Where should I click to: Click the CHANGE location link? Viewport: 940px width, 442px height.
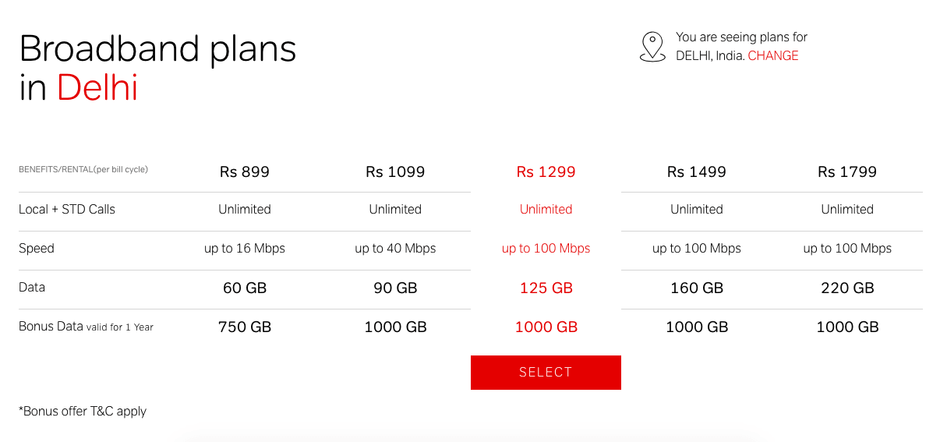click(773, 56)
